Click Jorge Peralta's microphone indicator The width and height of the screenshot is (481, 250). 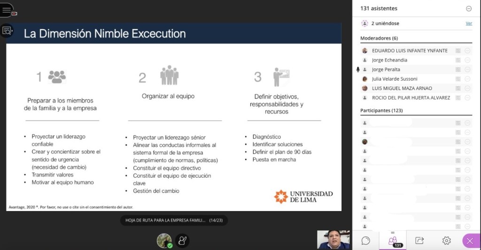[x=358, y=69]
